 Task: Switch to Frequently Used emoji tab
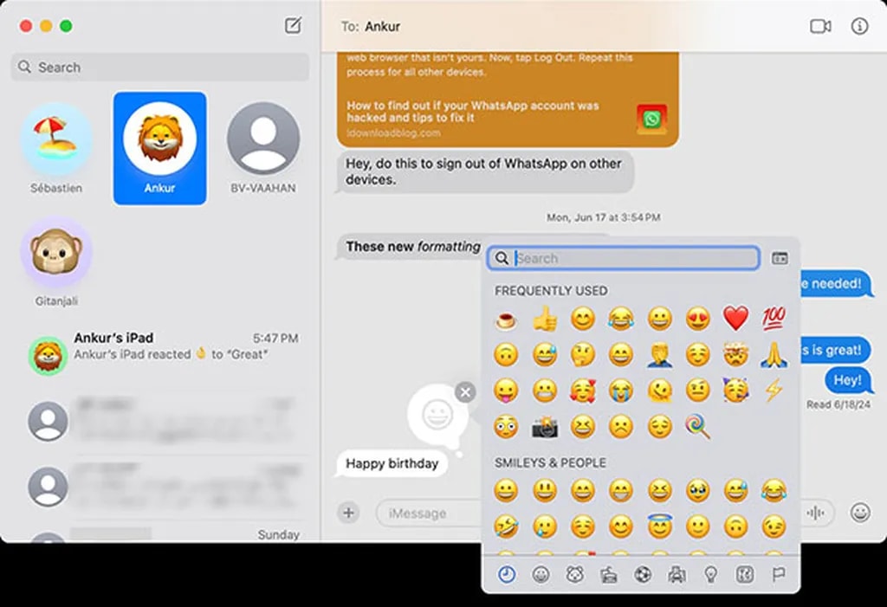[506, 573]
